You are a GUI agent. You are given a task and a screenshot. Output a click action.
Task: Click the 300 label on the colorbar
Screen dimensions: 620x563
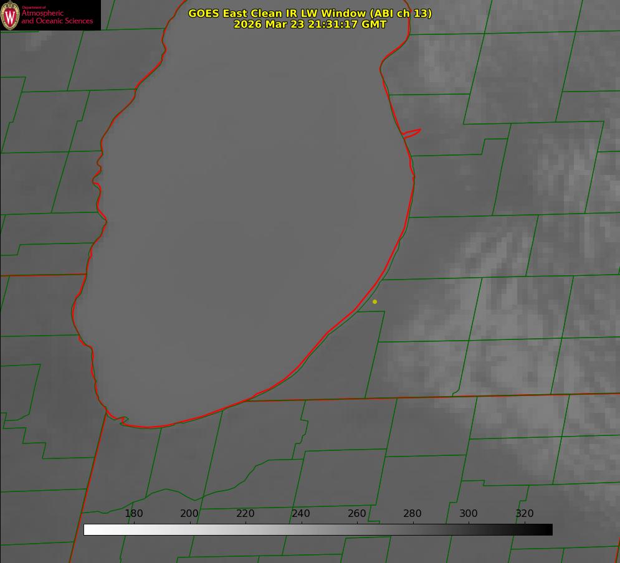coord(469,513)
